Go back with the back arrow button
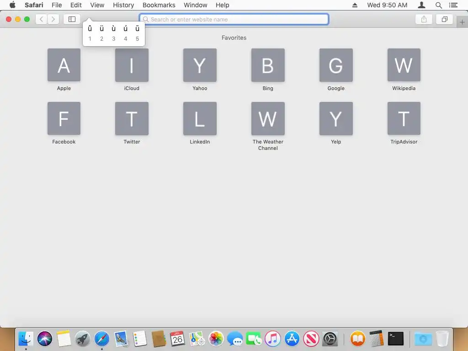This screenshot has width=468, height=351. coord(42,19)
